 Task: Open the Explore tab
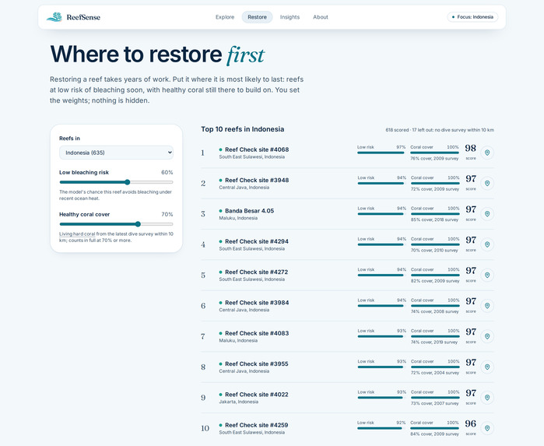(x=225, y=17)
